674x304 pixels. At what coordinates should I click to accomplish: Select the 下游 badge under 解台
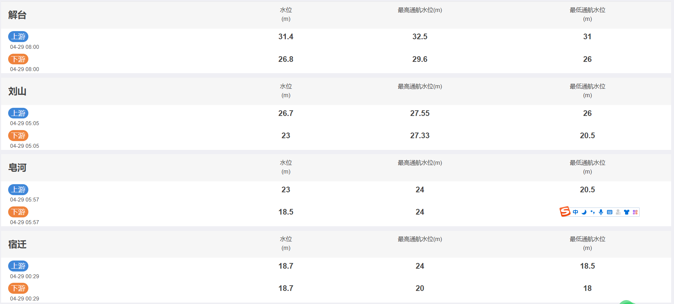point(18,59)
